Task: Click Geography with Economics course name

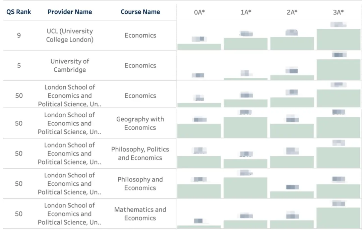Action: (x=140, y=123)
